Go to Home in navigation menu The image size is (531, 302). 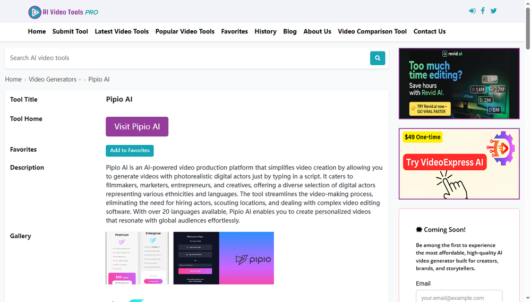[x=37, y=31]
